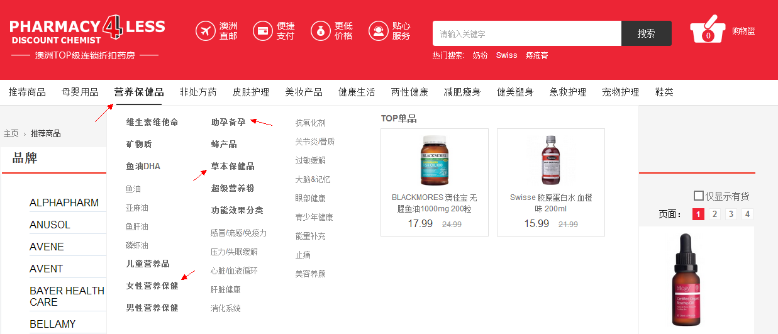Choose 助孕备孕 in the dropdown menu

[228, 122]
